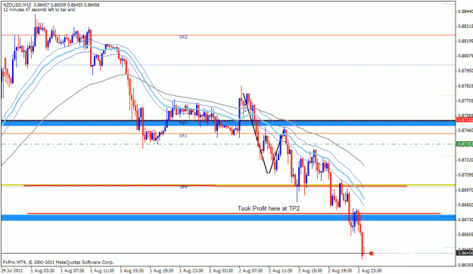This screenshot has width=473, height=274.
Task: Click the '2 Aug 15:30' time label
Action: pyautogui.click(x=310, y=271)
